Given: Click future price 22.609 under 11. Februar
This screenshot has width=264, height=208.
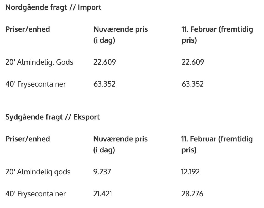Looking at the screenshot, I should click(193, 62).
